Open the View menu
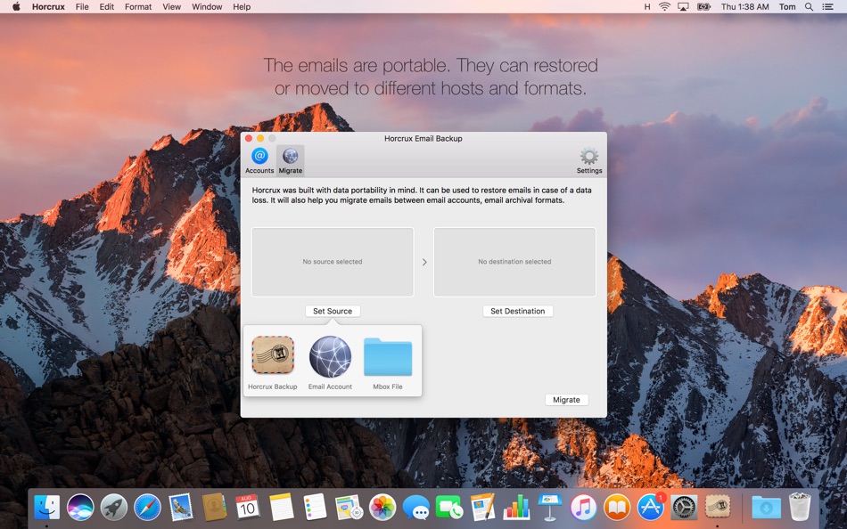 172,7
